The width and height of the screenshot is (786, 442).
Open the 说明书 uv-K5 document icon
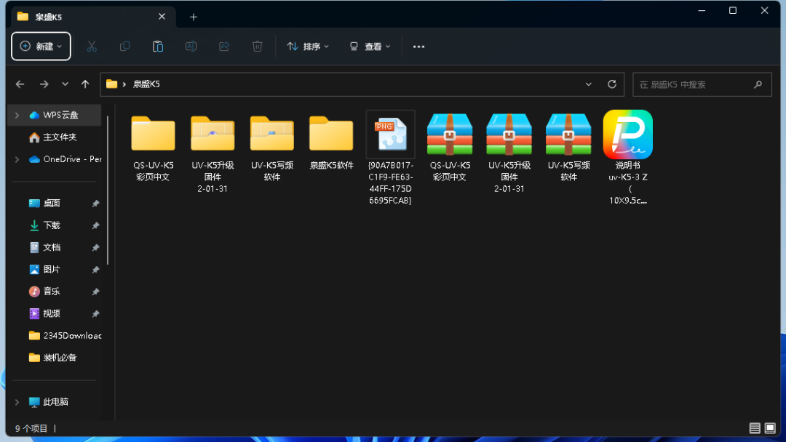[627, 135]
